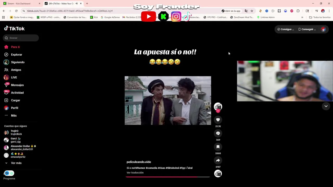Open the Chrome profile avatar
333x187 pixels.
pyautogui.click(x=323, y=11)
